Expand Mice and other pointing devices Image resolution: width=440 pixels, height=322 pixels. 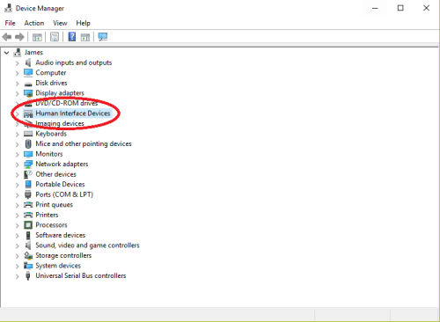pos(18,144)
